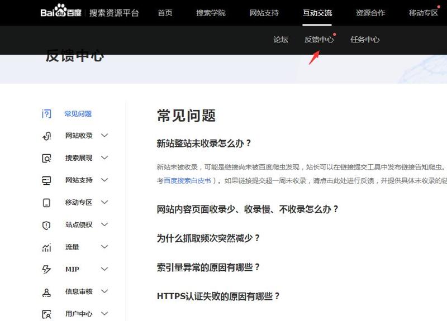This screenshot has height=321, width=447.
Task: Select 站点侵权 label in the sidebar
Action: pos(79,225)
